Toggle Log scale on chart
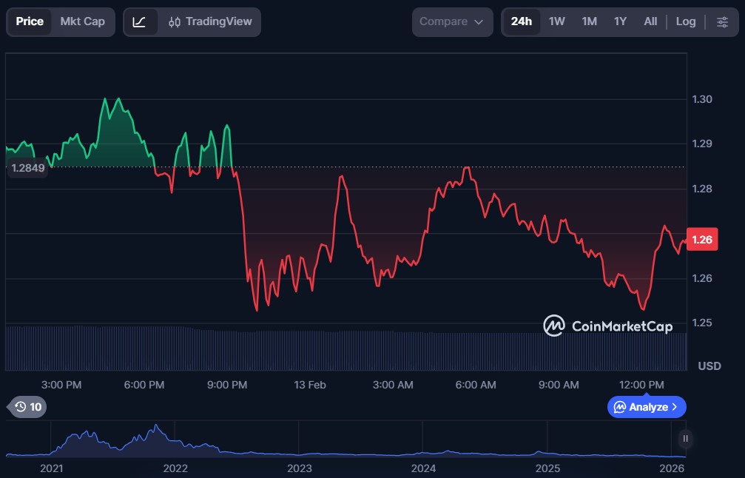The image size is (745, 478). click(685, 21)
